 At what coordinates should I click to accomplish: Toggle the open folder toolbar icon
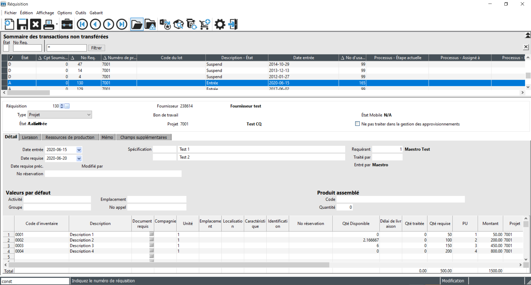tap(137, 24)
